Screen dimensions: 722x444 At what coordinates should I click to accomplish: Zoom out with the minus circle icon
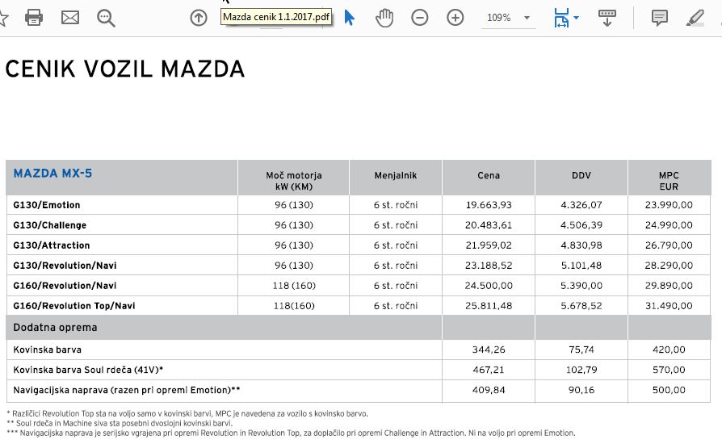[419, 18]
